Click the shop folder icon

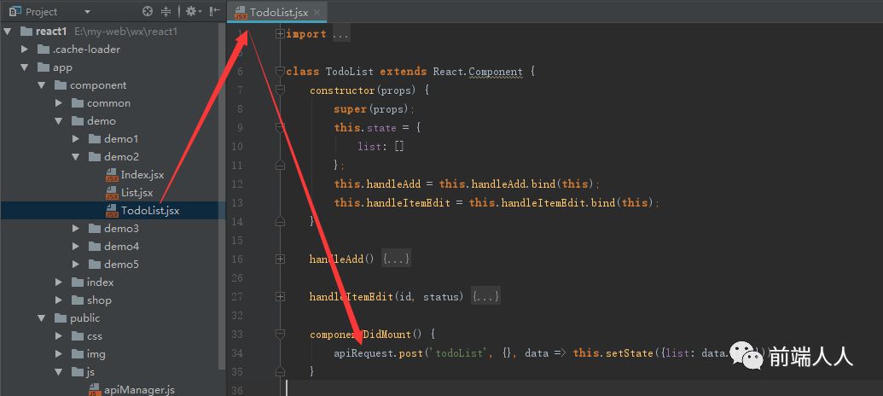point(78,300)
